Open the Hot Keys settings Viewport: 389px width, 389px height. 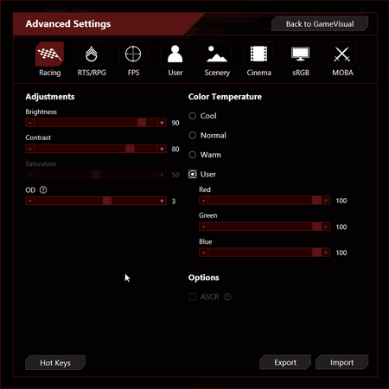[55, 363]
